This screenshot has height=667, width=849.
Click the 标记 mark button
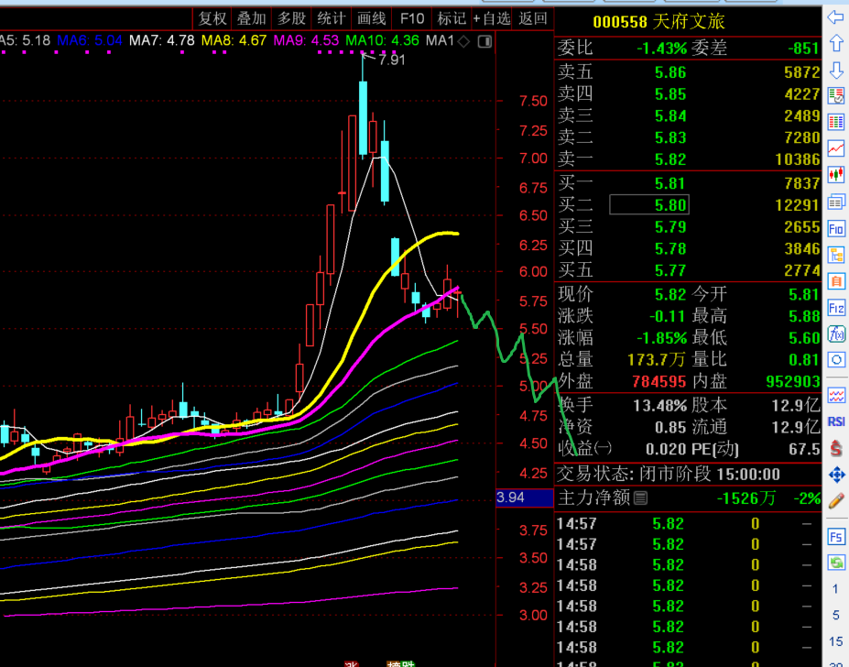click(452, 19)
